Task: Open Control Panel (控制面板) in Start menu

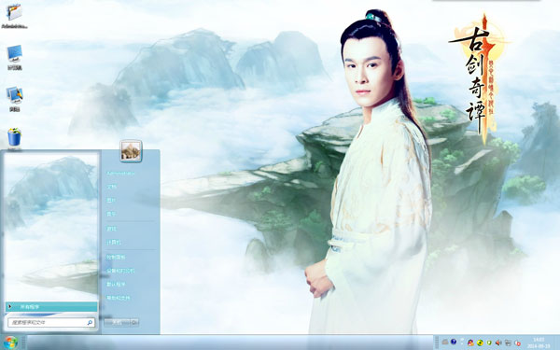Action: pos(116,257)
